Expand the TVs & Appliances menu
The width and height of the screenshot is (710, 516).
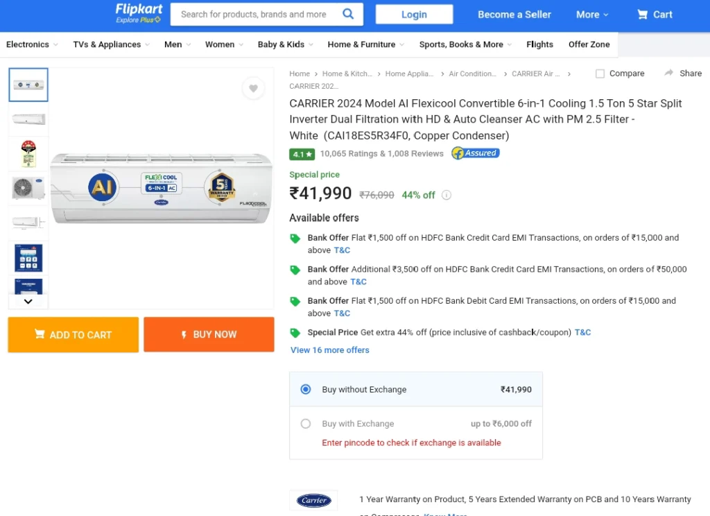point(111,44)
